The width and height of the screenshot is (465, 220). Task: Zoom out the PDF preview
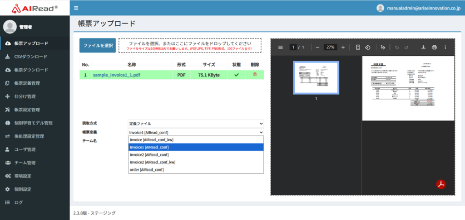coord(317,47)
